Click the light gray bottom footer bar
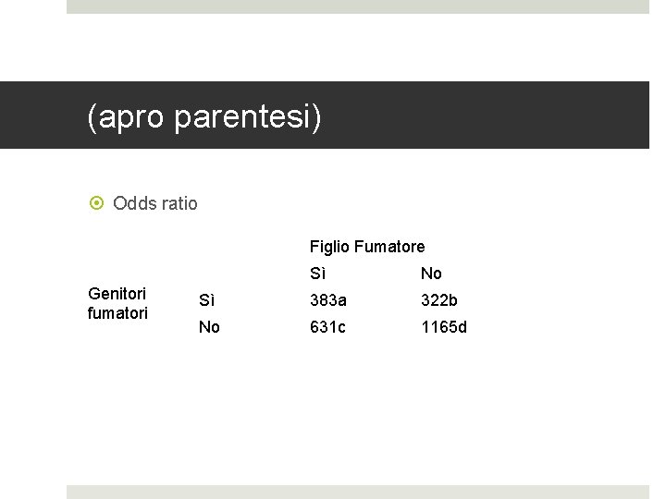 [x=358, y=493]
